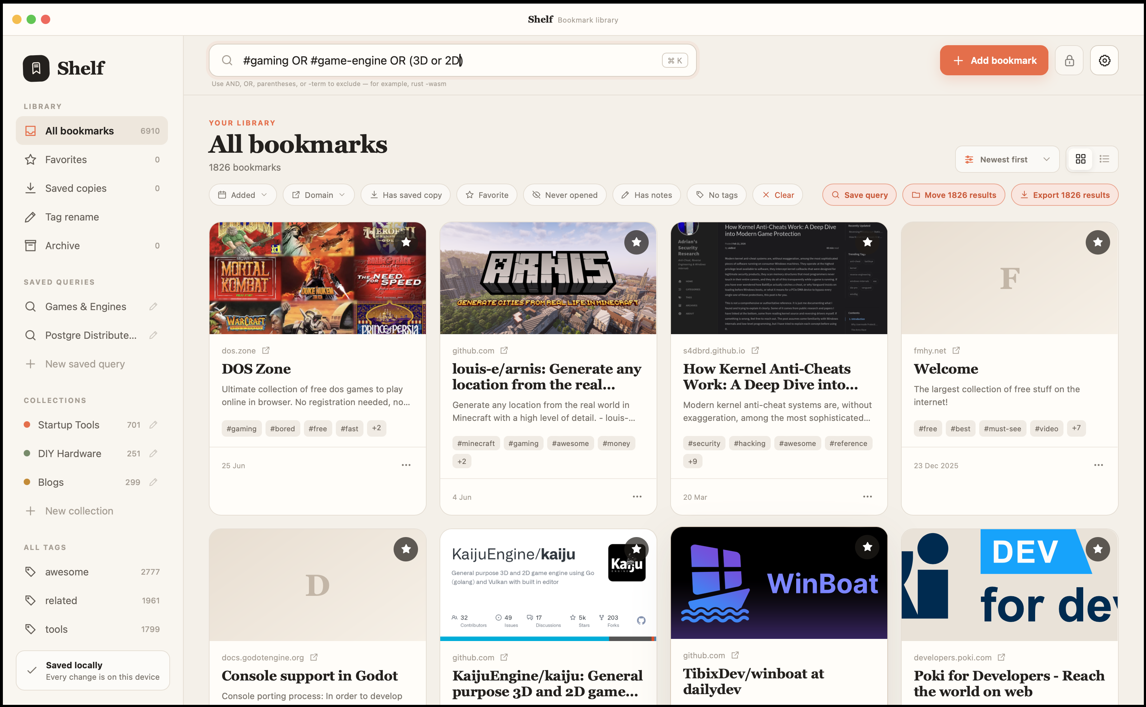This screenshot has height=707, width=1146.
Task: Select the tools tag in sidebar
Action: (x=92, y=629)
